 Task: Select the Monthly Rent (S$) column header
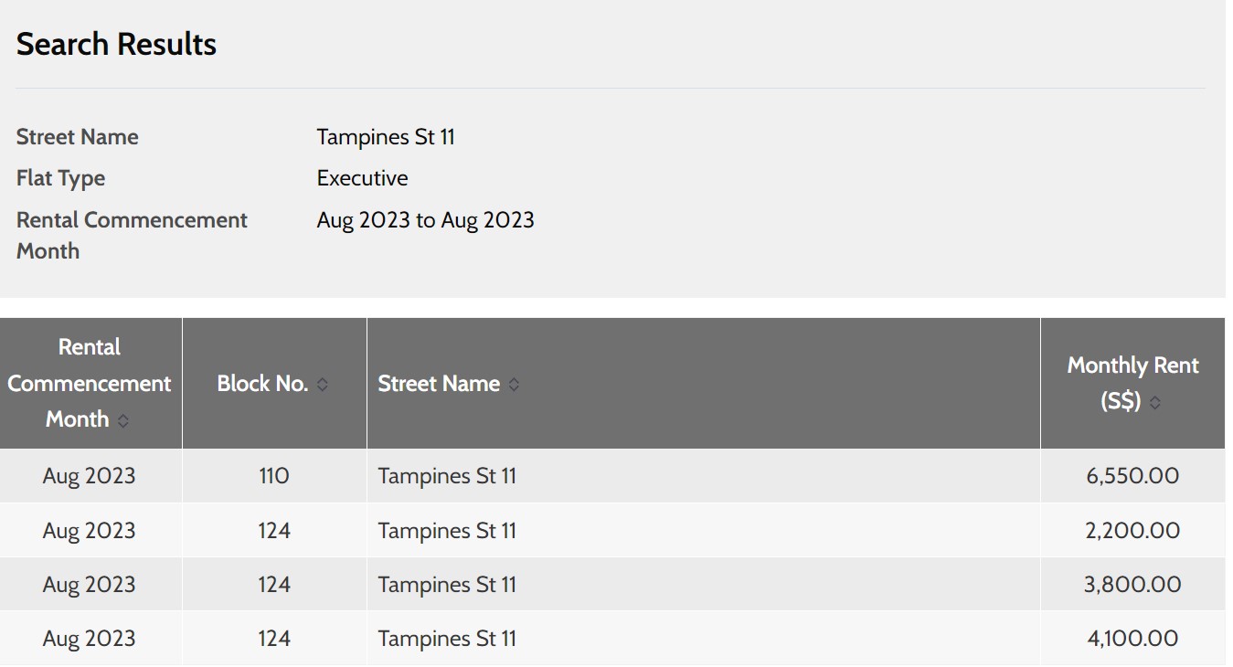pyautogui.click(x=1132, y=384)
